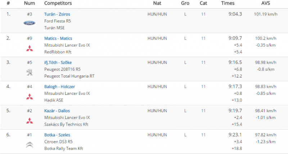Open the Turán - Zsiros competitor link

57,14
